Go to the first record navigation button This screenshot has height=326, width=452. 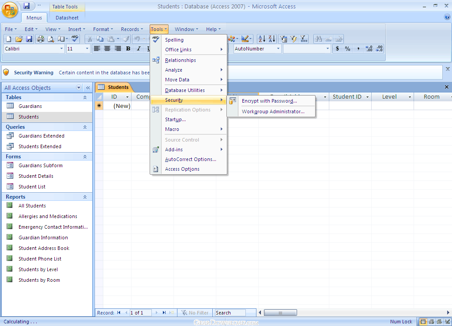point(119,313)
